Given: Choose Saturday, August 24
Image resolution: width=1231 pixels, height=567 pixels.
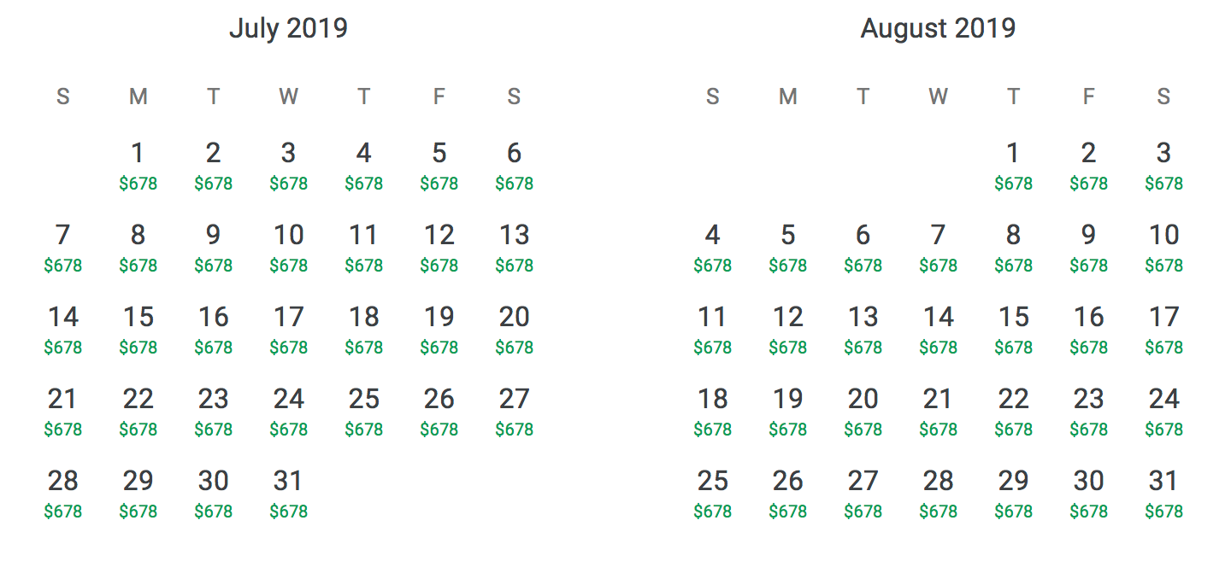Looking at the screenshot, I should point(1164,410).
